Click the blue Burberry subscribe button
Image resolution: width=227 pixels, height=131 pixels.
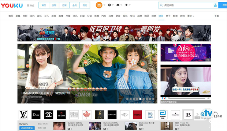pyautogui.click(x=27, y=128)
